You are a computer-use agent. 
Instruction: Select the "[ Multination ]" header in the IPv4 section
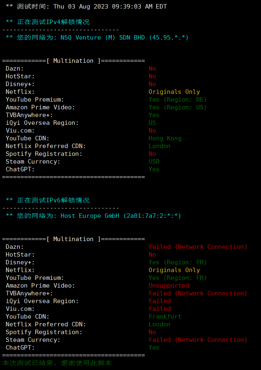pos(73,61)
